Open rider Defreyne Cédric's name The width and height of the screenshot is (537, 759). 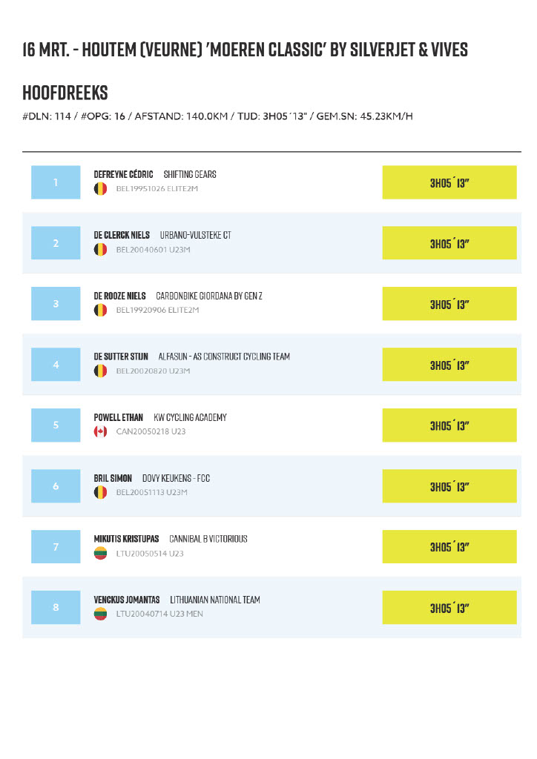123,174
